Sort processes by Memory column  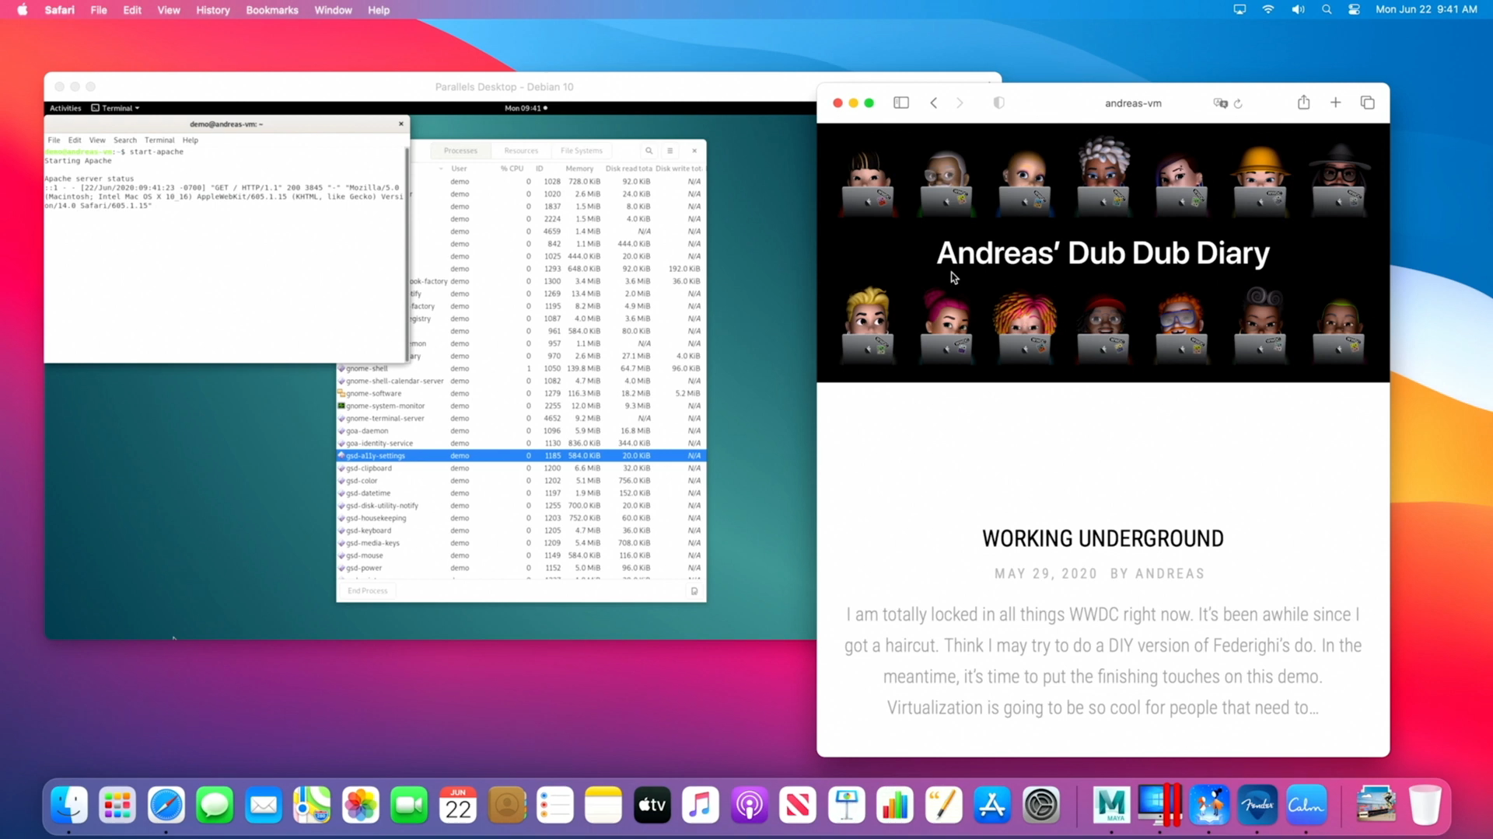(x=579, y=169)
